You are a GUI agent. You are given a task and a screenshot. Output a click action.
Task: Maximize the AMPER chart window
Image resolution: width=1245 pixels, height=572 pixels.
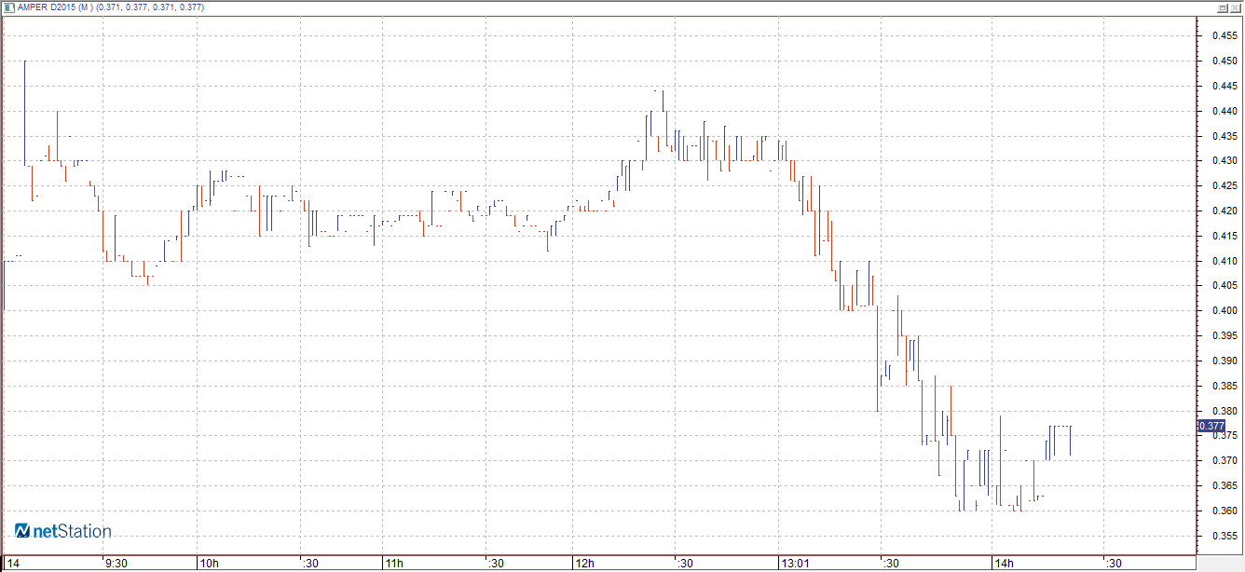[1223, 7]
